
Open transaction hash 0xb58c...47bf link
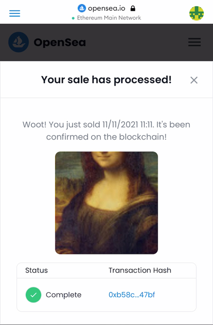[132, 295]
